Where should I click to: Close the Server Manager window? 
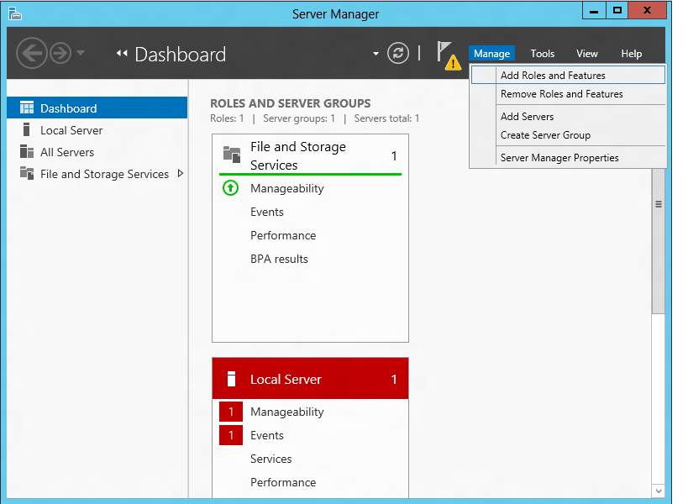coord(647,11)
